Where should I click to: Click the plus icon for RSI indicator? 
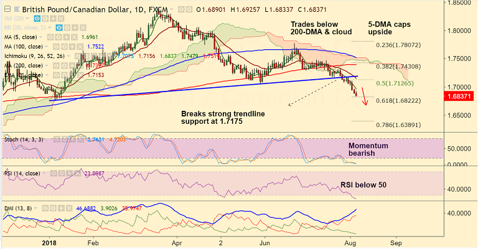pyautogui.click(x=70, y=174)
